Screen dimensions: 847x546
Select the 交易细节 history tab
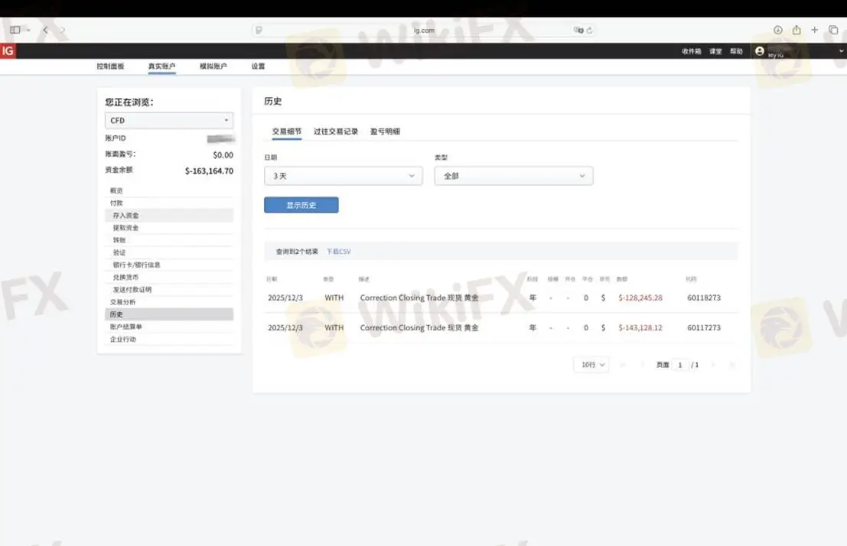tap(287, 132)
